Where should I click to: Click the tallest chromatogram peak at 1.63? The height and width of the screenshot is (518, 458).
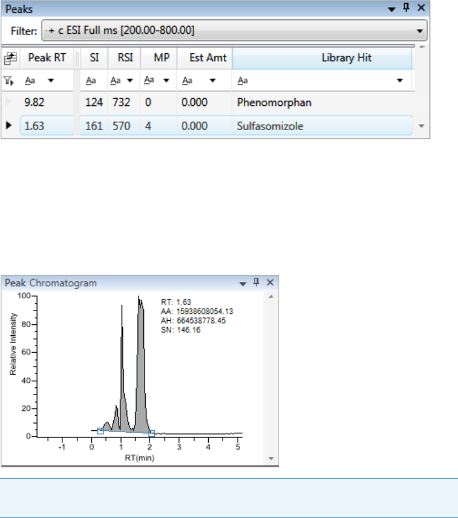[x=141, y=364]
